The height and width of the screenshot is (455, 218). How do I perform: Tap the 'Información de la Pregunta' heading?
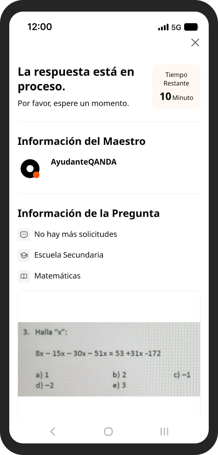[89, 213]
